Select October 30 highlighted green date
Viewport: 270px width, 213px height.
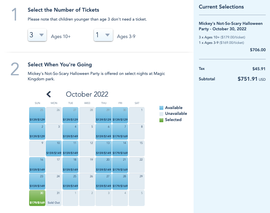click(x=37, y=197)
